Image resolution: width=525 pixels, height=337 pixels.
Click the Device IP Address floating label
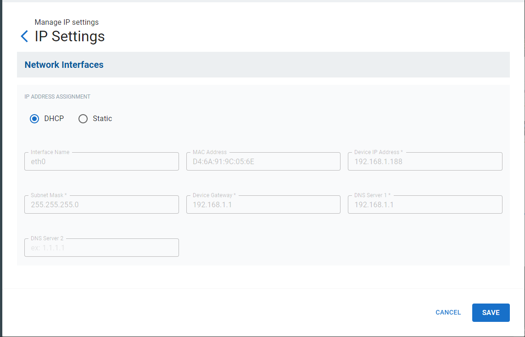point(378,152)
